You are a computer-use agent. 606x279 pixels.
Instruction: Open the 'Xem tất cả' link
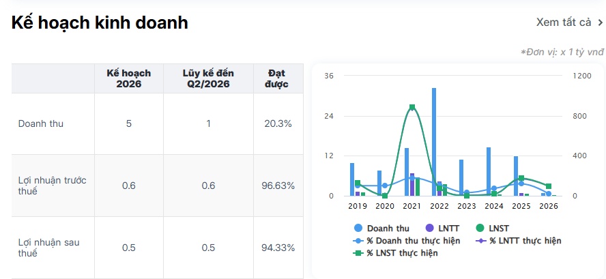[x=569, y=23]
